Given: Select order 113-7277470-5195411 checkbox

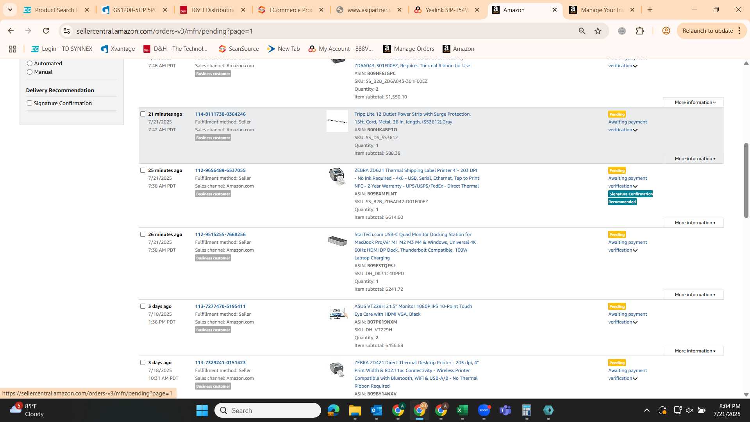Looking at the screenshot, I should (x=143, y=306).
